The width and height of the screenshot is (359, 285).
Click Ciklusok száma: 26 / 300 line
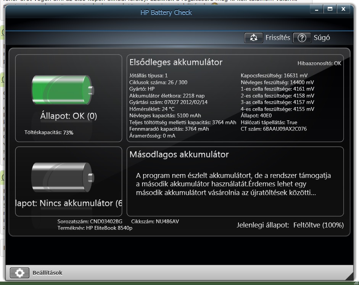click(158, 82)
